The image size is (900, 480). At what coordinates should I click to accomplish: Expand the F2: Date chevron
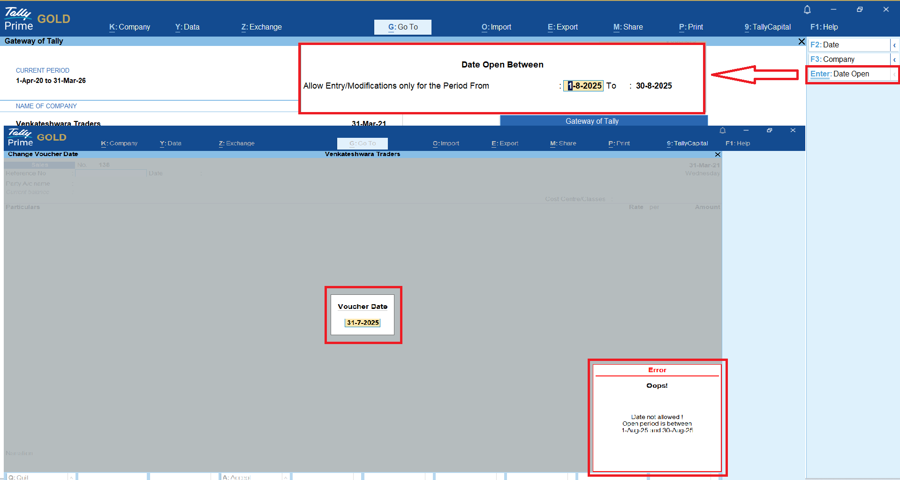[x=894, y=45]
